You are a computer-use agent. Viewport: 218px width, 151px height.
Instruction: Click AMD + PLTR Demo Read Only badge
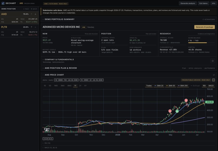[x=56, y=4]
